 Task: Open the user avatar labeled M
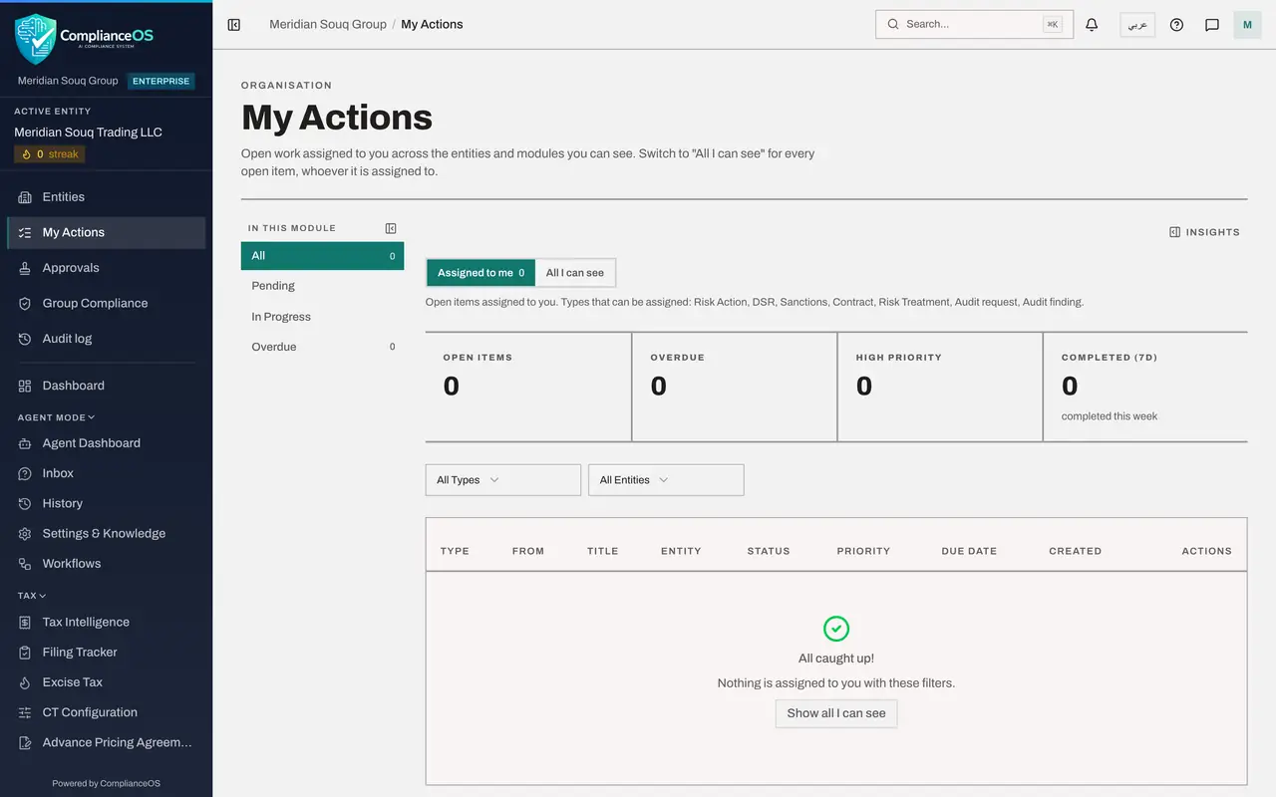[1247, 24]
